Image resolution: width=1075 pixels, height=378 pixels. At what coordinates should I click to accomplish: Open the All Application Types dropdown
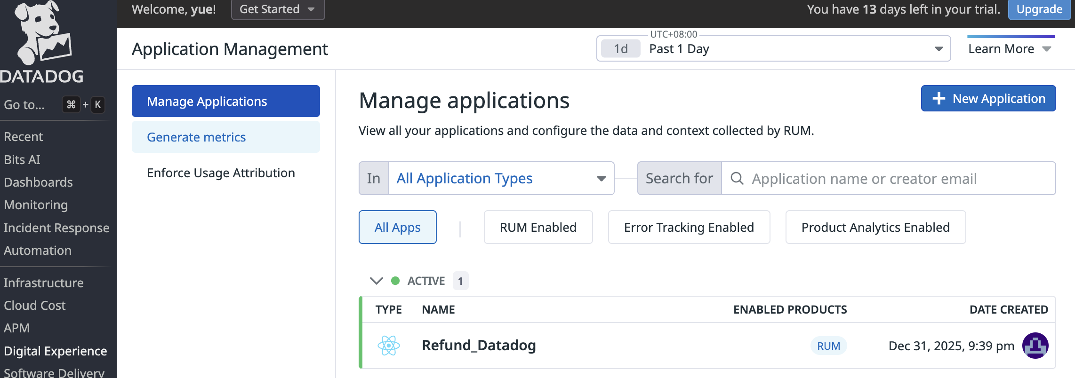[x=501, y=179]
